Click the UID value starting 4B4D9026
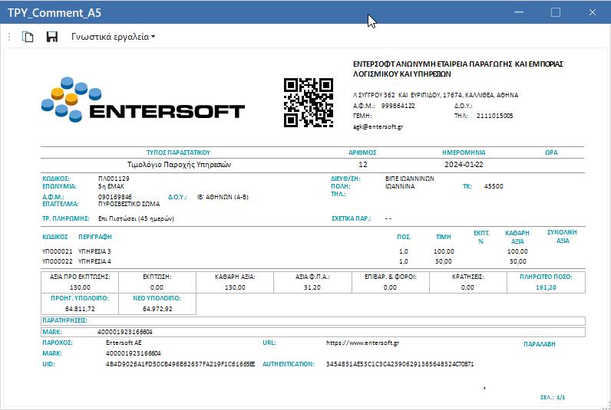The width and height of the screenshot is (611, 410). (180, 364)
